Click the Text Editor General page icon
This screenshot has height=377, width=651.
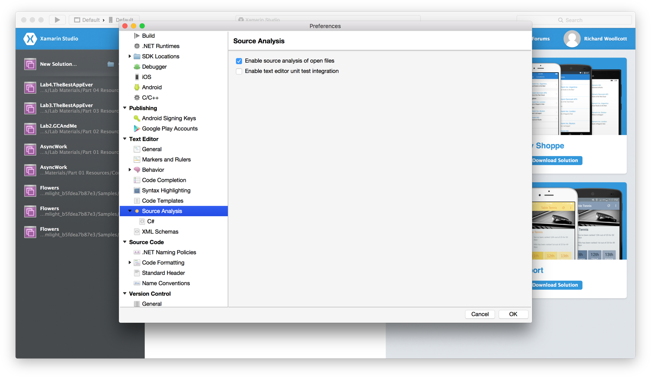pyautogui.click(x=137, y=149)
